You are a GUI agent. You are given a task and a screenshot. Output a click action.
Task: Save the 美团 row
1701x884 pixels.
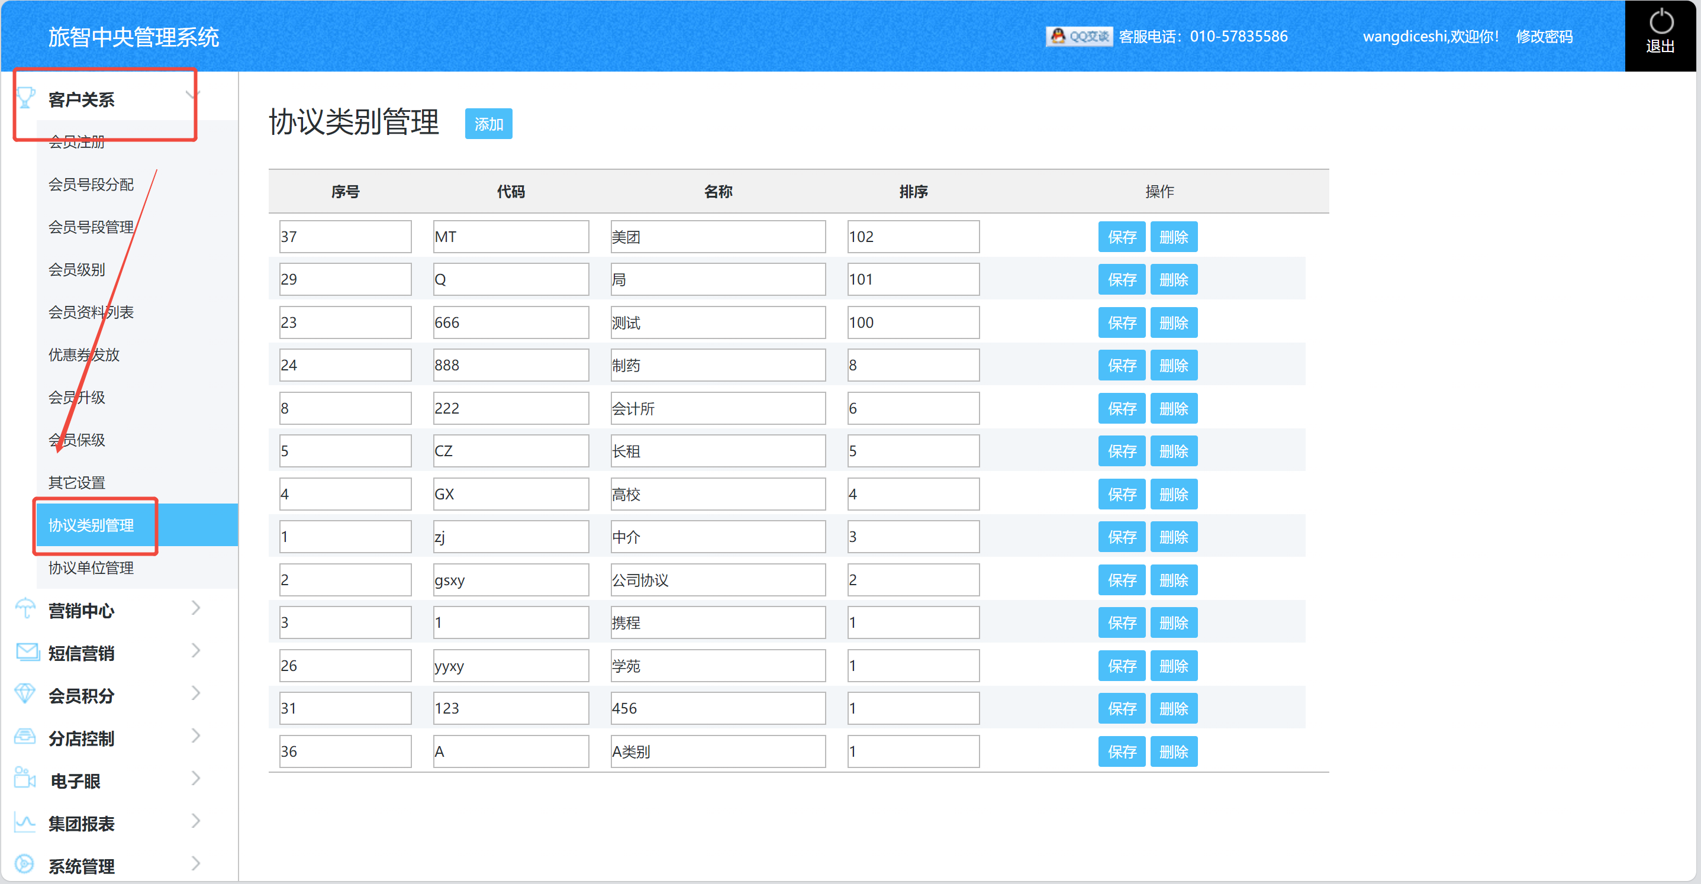pyautogui.click(x=1122, y=237)
